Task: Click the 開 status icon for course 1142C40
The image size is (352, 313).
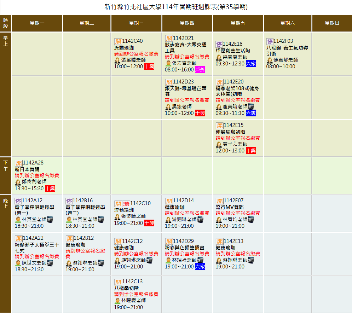Action: [x=118, y=41]
